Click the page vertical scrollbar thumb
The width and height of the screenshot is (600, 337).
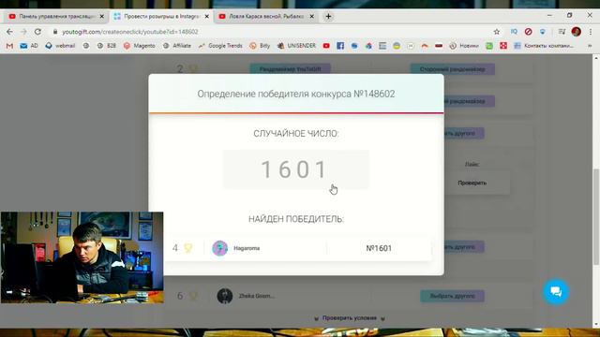596,216
